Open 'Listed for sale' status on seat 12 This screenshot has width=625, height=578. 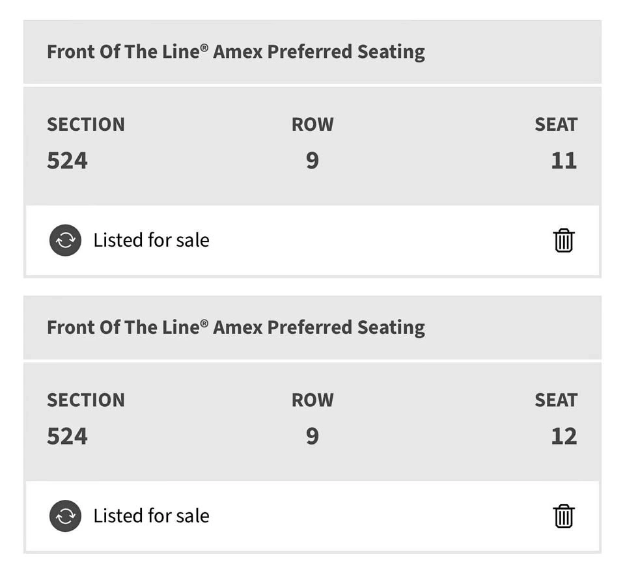click(151, 516)
